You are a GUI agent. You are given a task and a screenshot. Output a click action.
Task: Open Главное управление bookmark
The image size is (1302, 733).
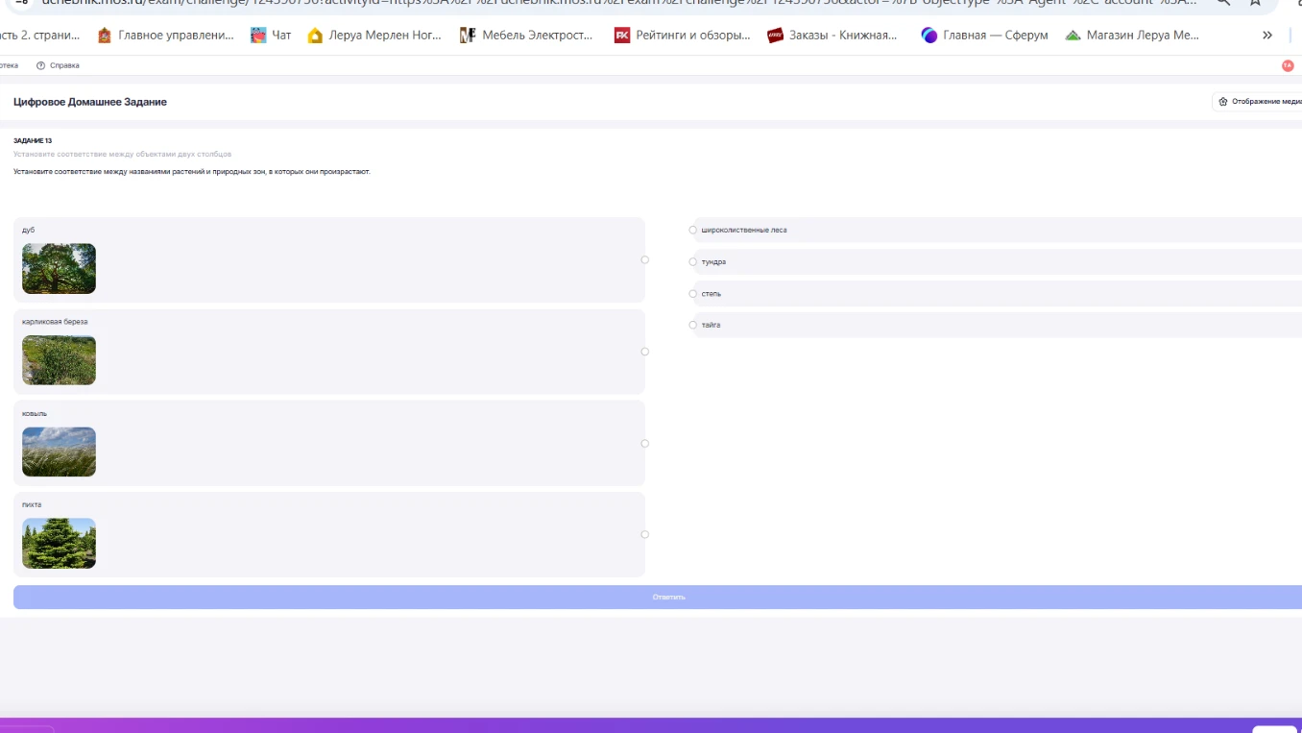click(166, 36)
